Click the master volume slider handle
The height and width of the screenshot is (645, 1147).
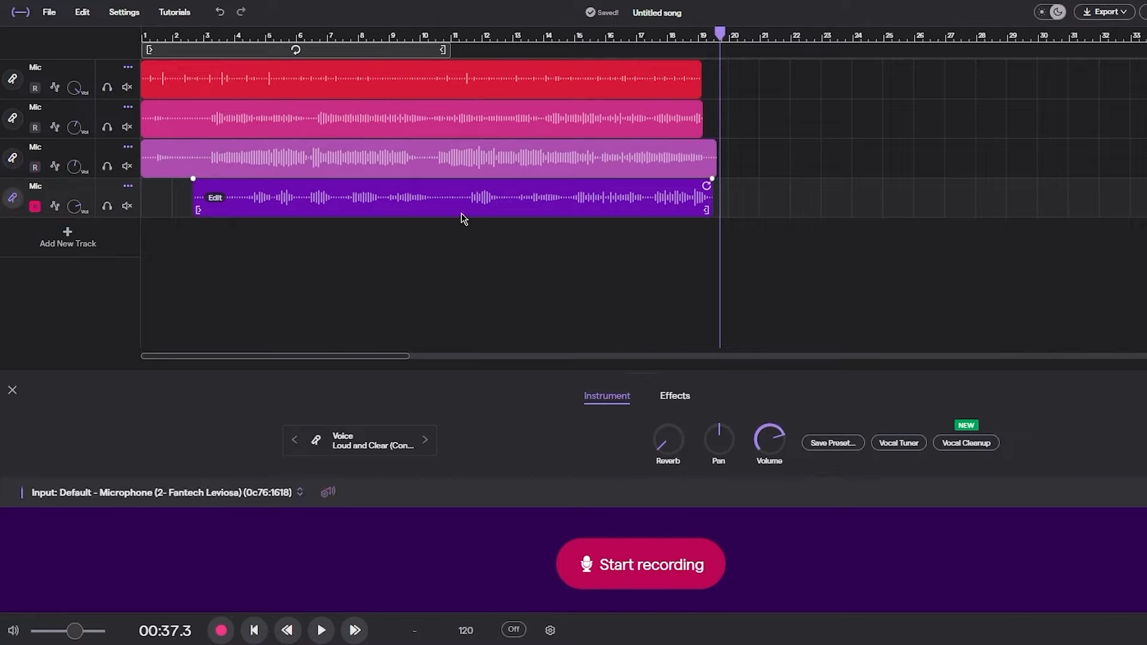coord(75,631)
